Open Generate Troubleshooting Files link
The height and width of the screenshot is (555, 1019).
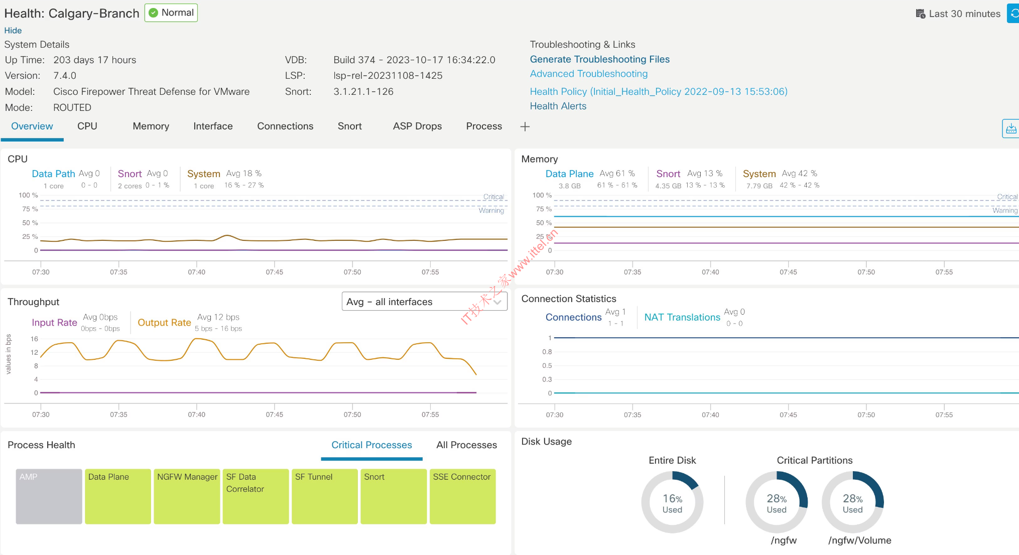599,59
